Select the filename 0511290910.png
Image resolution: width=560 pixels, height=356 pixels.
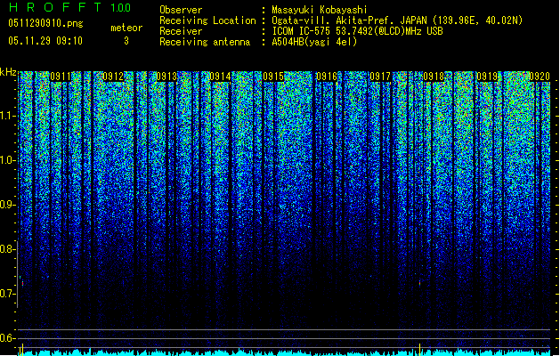[45, 23]
